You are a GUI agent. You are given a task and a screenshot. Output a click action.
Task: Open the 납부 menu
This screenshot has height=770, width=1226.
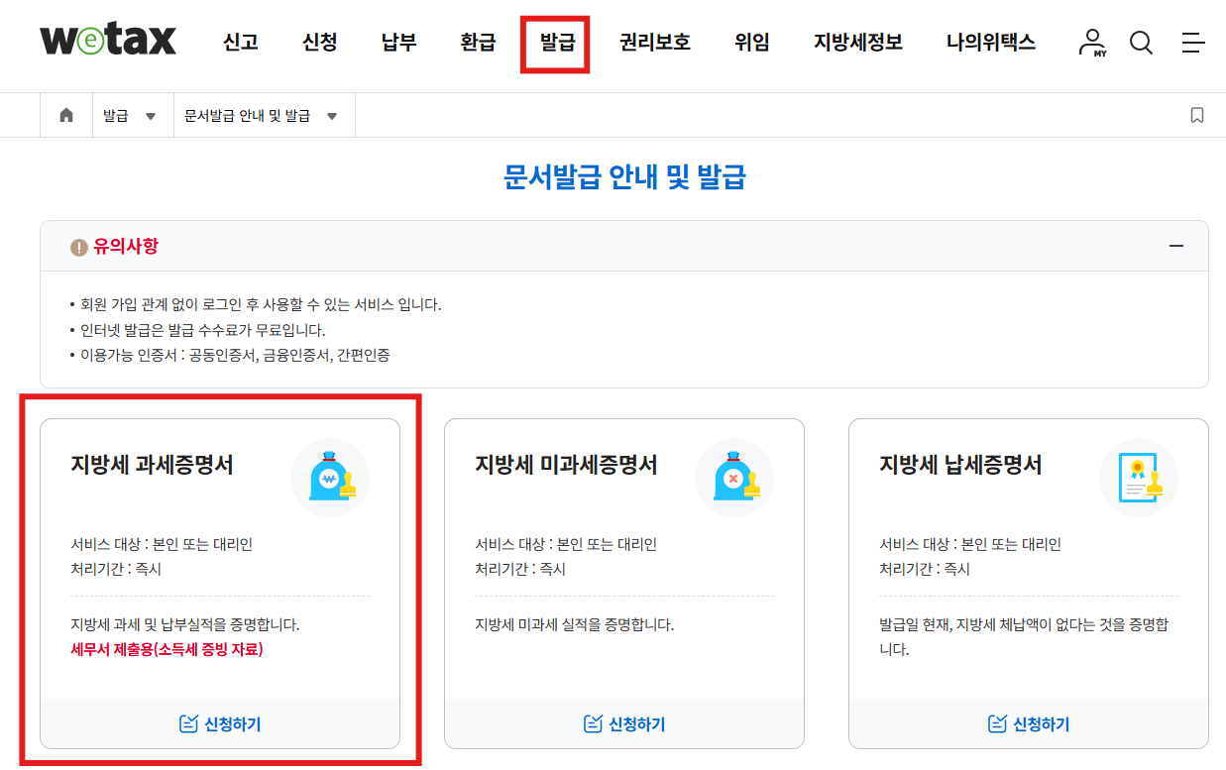[x=397, y=44]
